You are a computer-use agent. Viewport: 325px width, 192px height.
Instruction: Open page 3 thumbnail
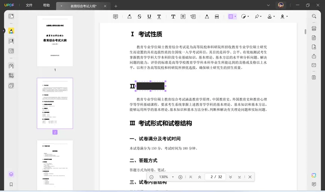tap(55, 165)
